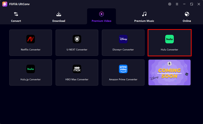The image size is (203, 124).
Task: Open Hulu Converter text label
Action: (x=170, y=50)
